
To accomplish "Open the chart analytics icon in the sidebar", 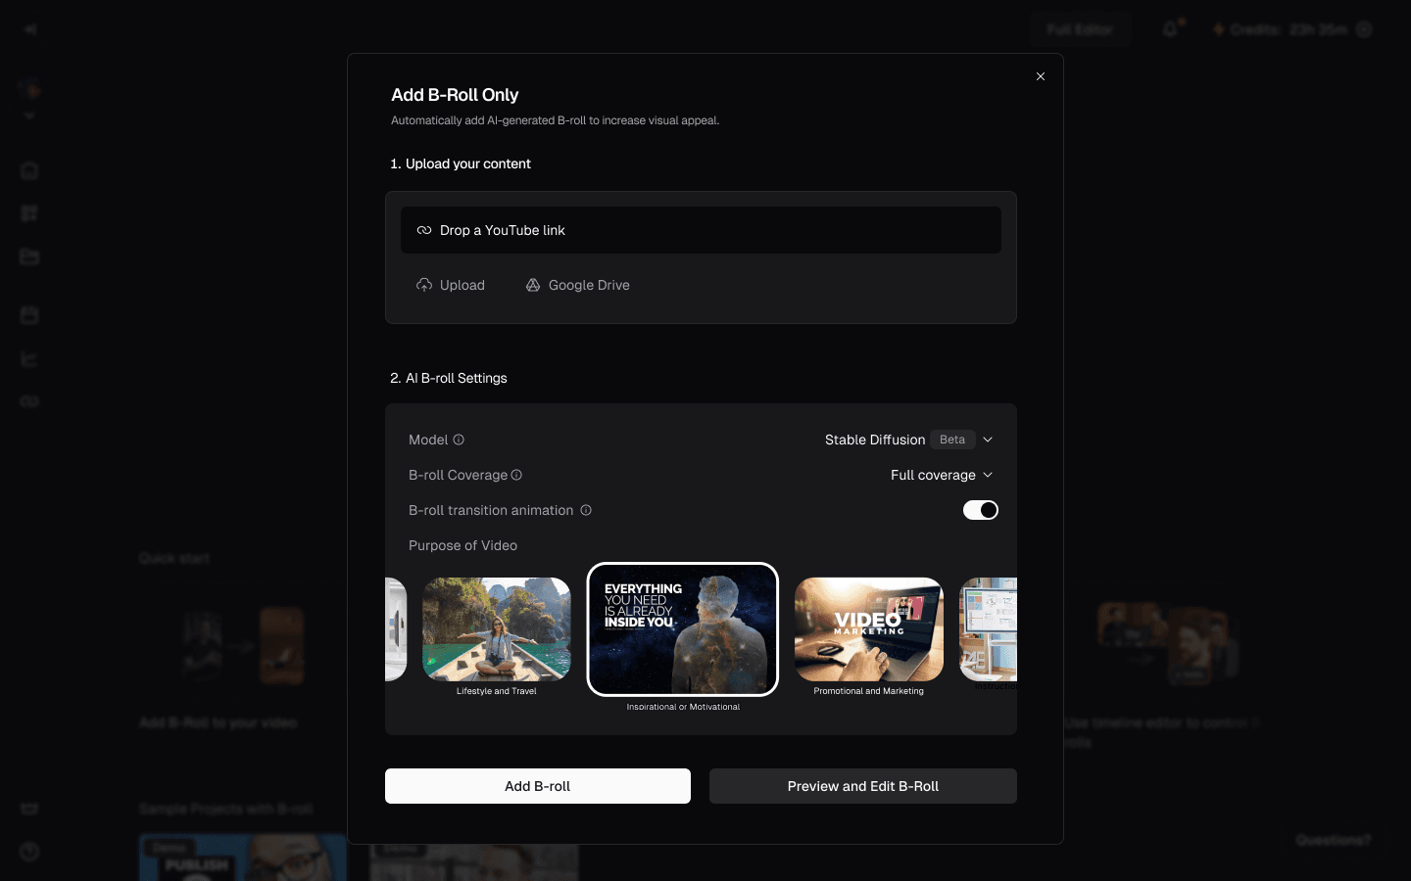I will [x=29, y=358].
